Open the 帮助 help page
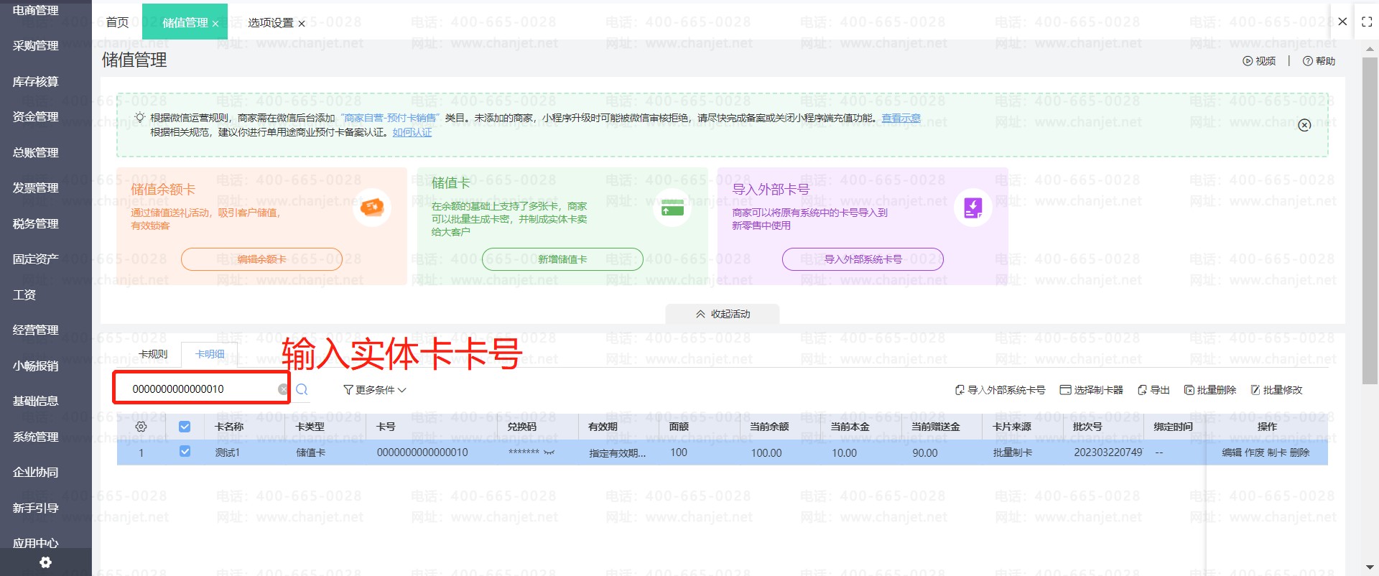Viewport: 1379px width, 576px height. (1319, 61)
